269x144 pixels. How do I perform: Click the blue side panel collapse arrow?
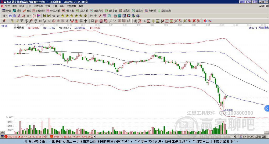[267, 109]
